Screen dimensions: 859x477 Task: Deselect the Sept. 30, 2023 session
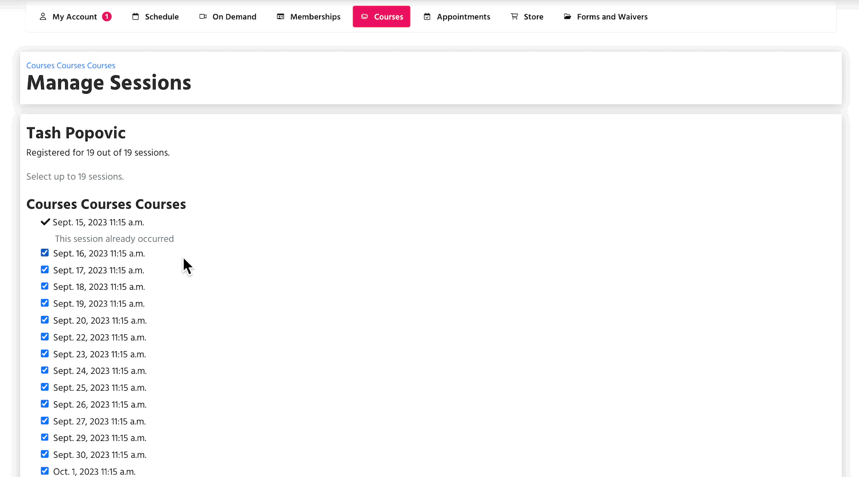tap(45, 454)
